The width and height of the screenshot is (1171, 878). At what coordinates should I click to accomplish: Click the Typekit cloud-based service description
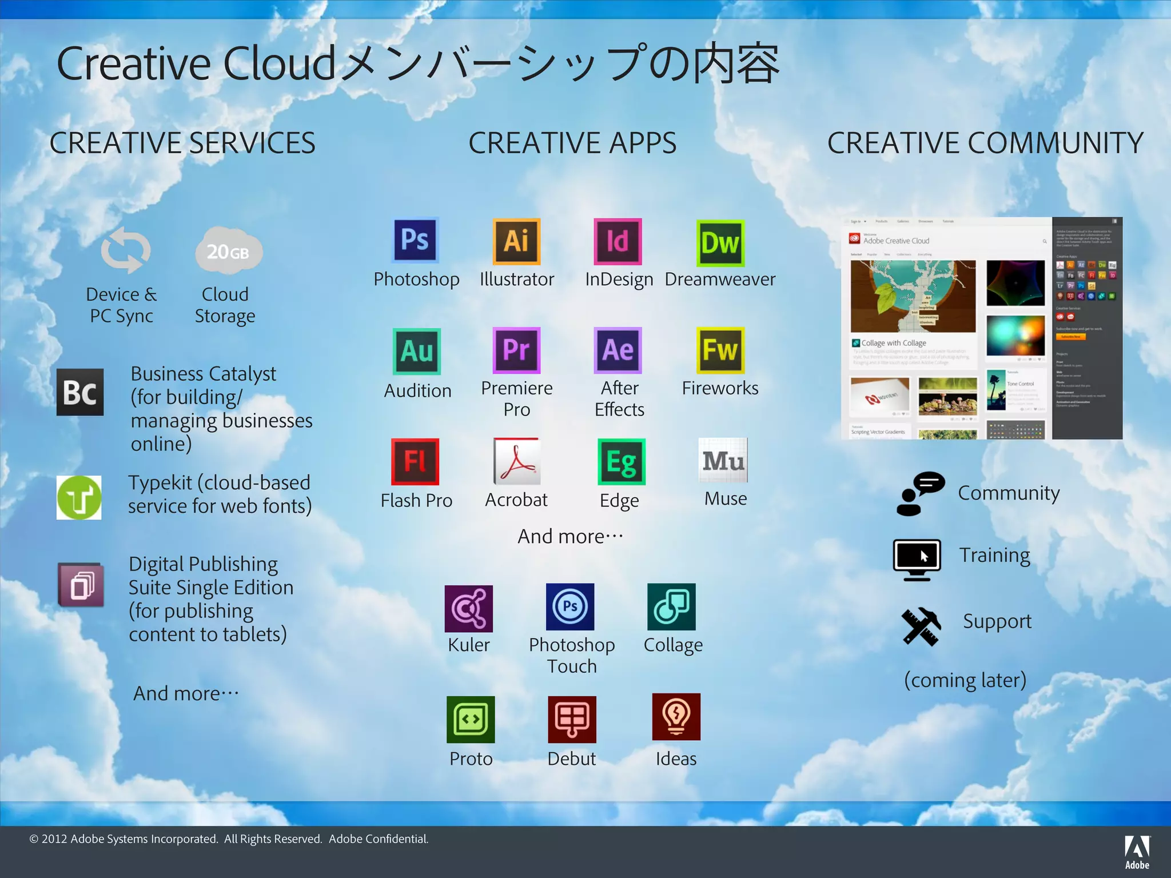pyautogui.click(x=220, y=494)
